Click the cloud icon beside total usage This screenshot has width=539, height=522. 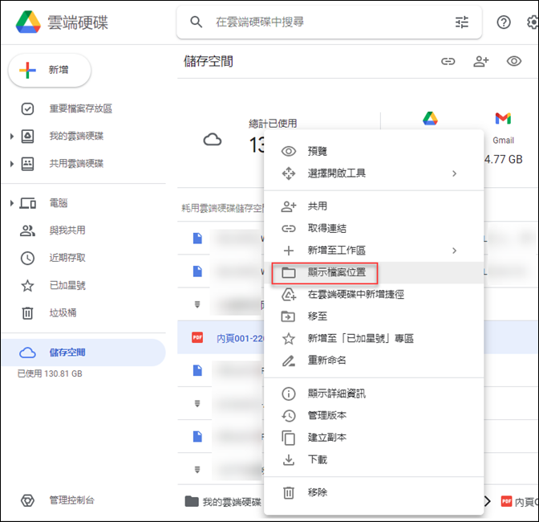[213, 140]
